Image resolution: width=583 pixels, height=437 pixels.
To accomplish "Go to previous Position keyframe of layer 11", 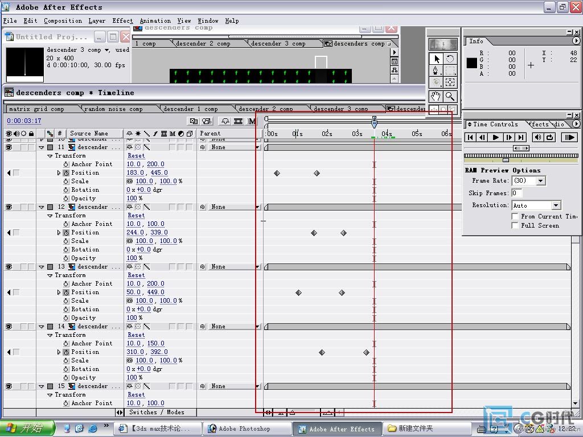I will click(9, 173).
